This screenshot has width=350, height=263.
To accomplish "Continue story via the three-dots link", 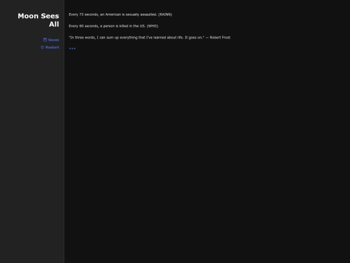I will (73, 48).
